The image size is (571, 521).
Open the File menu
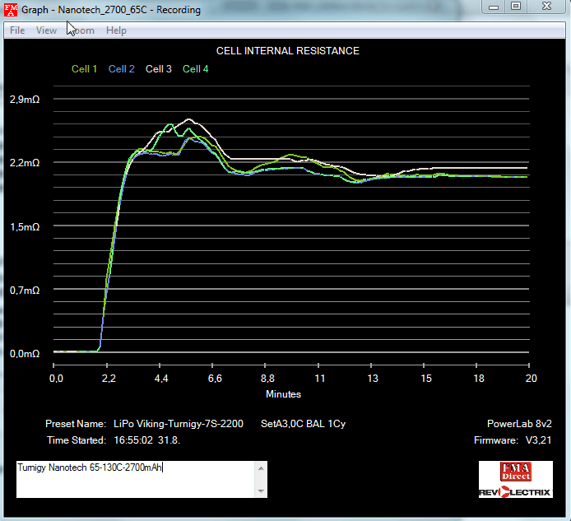[x=17, y=30]
